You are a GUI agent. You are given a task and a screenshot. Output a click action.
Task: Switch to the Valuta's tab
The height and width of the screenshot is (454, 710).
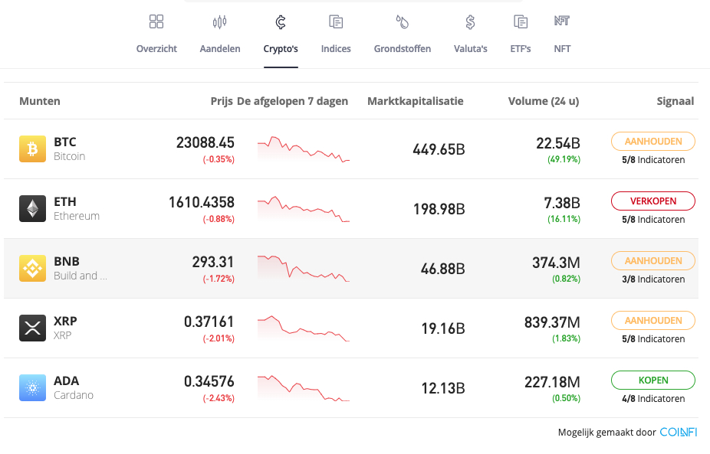pos(471,49)
